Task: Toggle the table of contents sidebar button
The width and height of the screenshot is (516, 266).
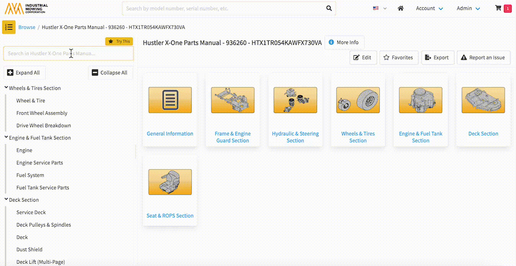Action: 9,27
